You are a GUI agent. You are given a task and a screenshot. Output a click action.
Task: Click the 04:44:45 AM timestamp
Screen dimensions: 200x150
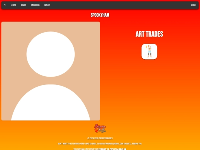(x=121, y=149)
